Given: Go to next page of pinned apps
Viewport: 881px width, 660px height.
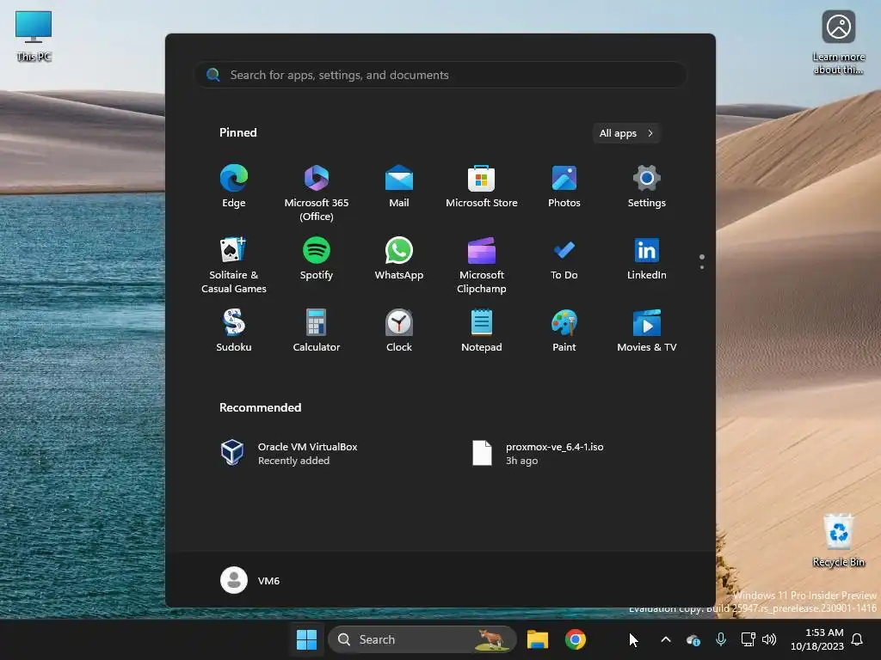Looking at the screenshot, I should tap(702, 267).
